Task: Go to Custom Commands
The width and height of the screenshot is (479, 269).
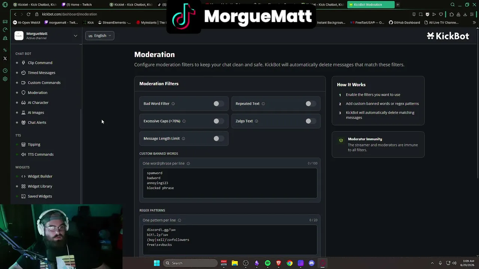Action: coord(44,83)
